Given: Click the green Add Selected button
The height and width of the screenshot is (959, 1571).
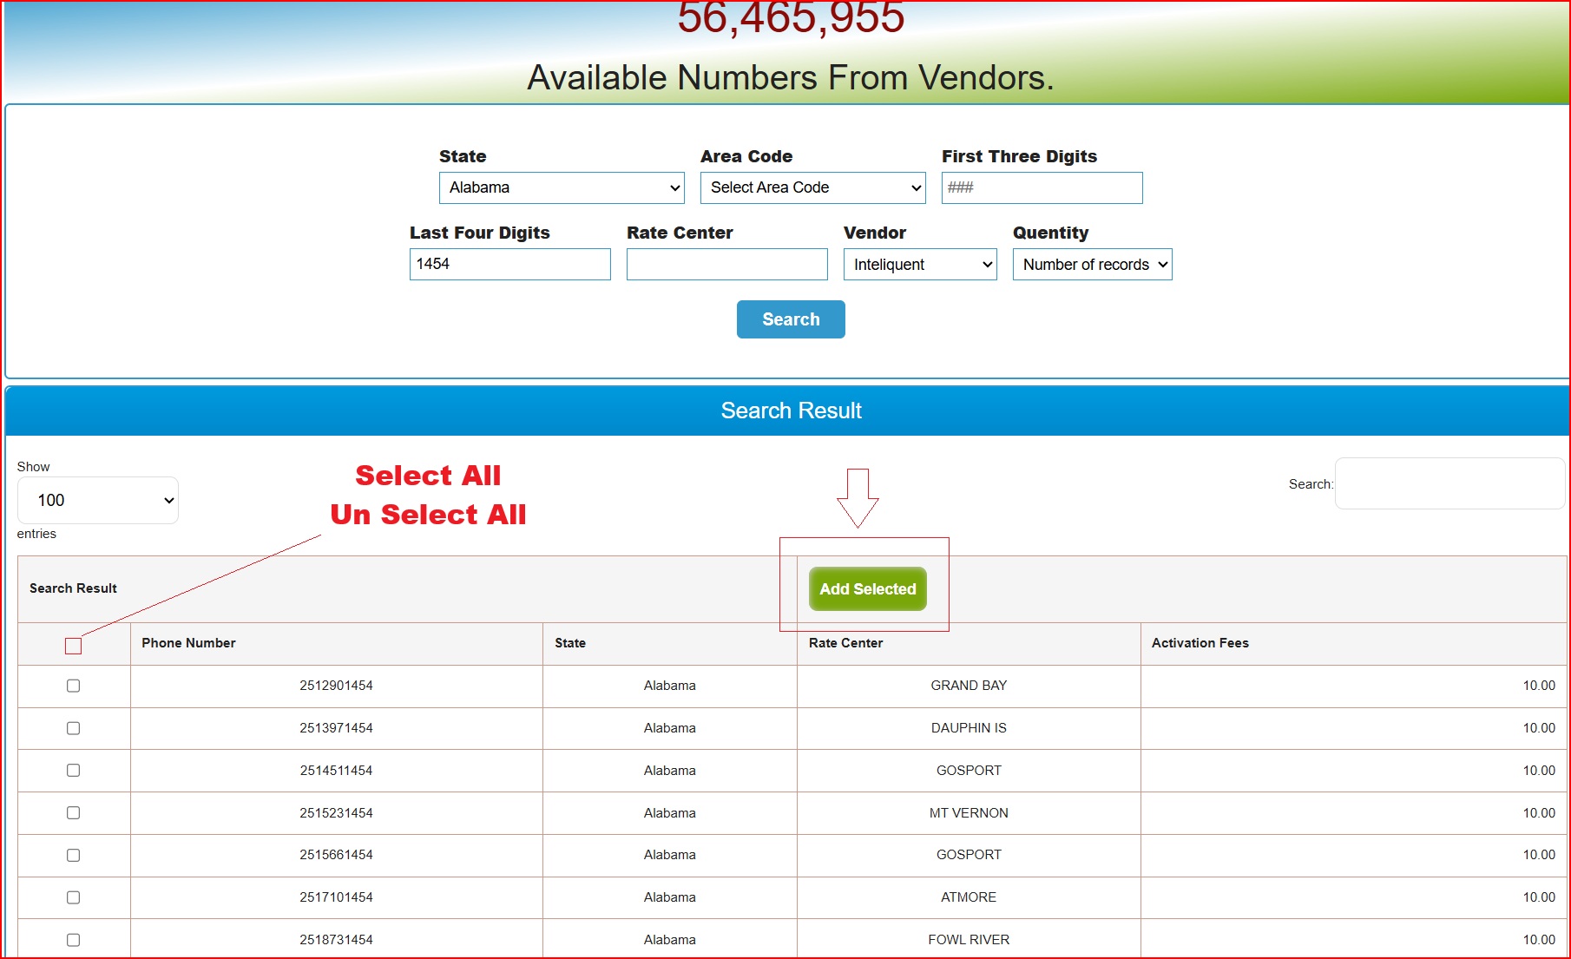Looking at the screenshot, I should (x=867, y=589).
